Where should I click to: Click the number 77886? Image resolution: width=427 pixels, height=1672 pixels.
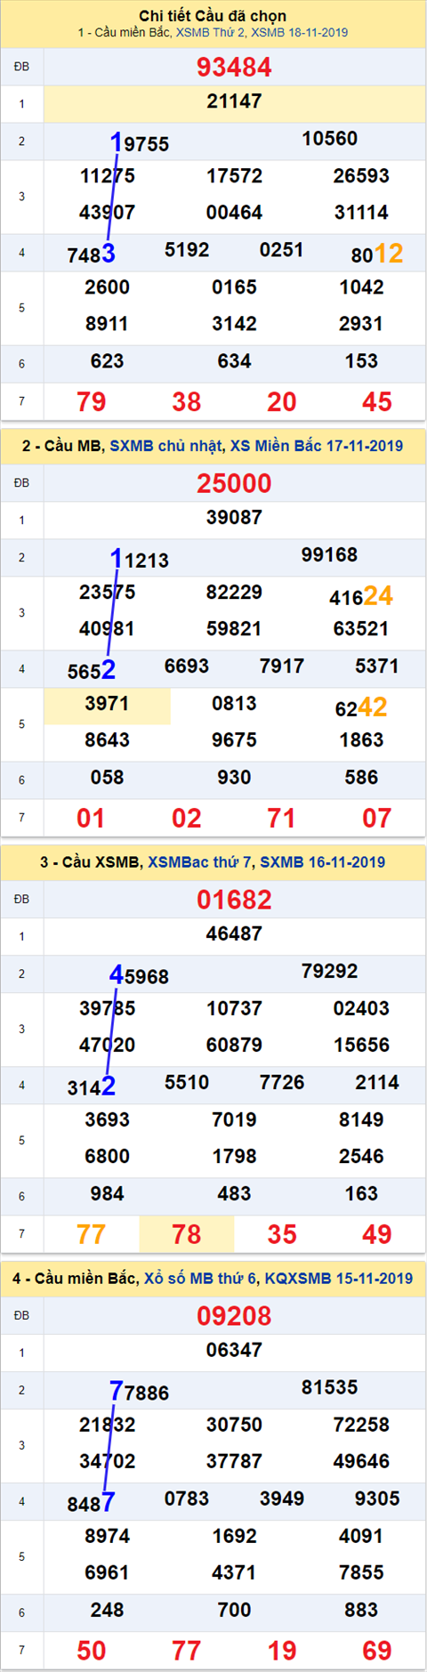click(x=140, y=1393)
